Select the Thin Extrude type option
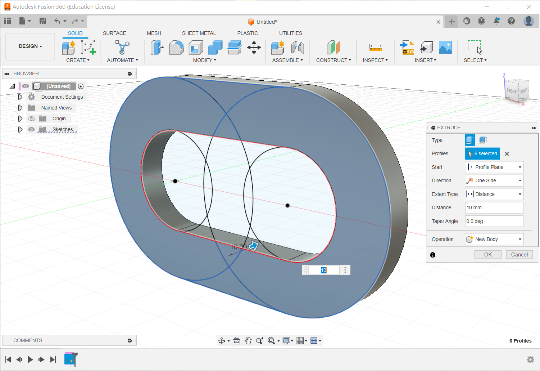Viewport: 540px width, 371px height. (483, 140)
